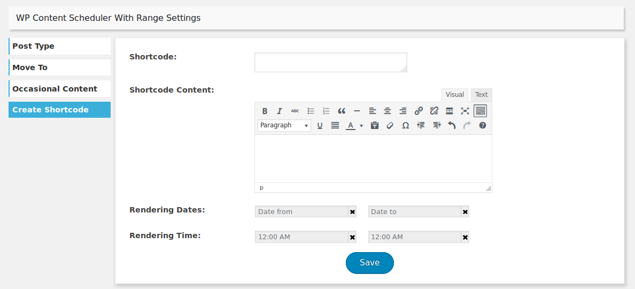Remove link with the unlink icon
Image resolution: width=635 pixels, height=289 pixels.
(x=434, y=111)
